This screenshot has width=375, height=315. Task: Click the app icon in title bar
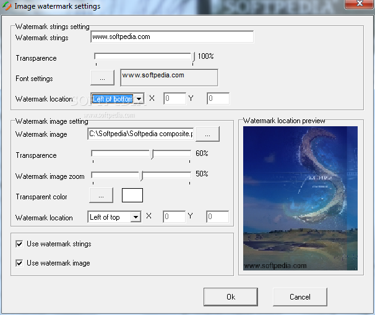[x=6, y=6]
